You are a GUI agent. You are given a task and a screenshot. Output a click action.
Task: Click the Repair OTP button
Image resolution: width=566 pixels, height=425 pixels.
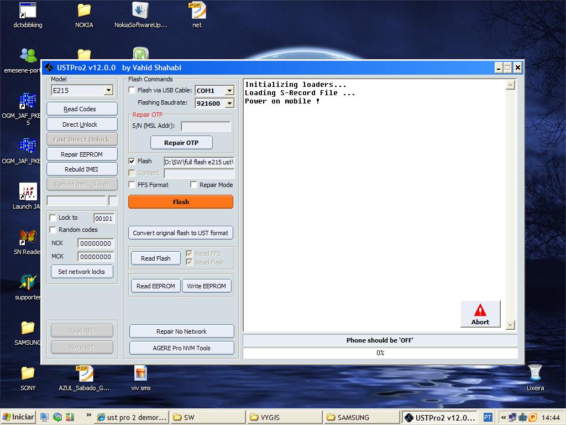point(181,142)
